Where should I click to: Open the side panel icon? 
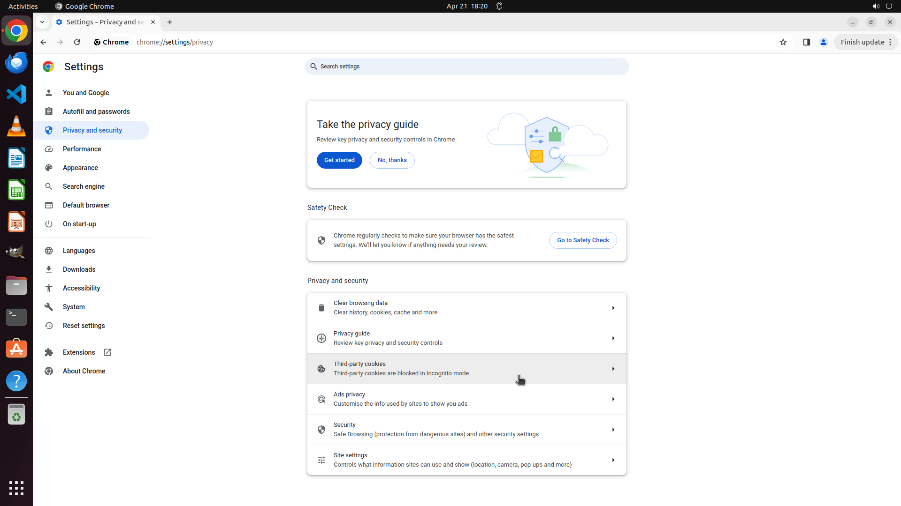pos(806,42)
